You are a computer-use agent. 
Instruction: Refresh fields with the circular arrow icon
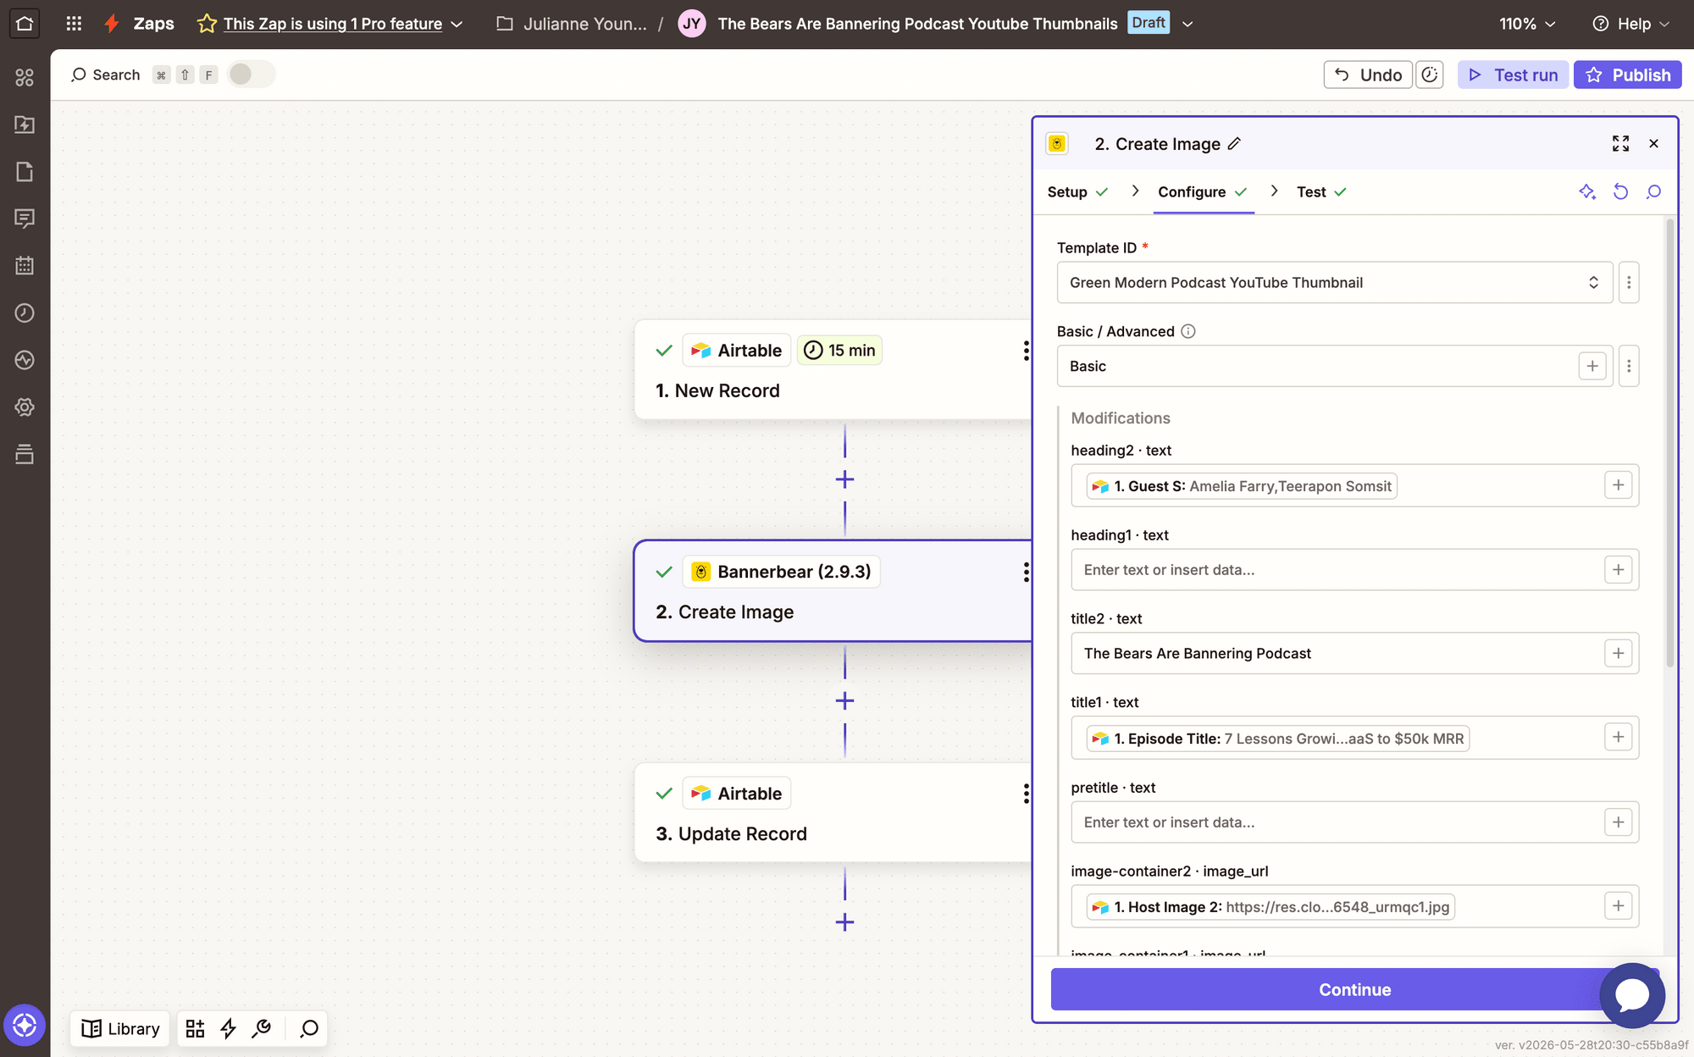pyautogui.click(x=1620, y=192)
